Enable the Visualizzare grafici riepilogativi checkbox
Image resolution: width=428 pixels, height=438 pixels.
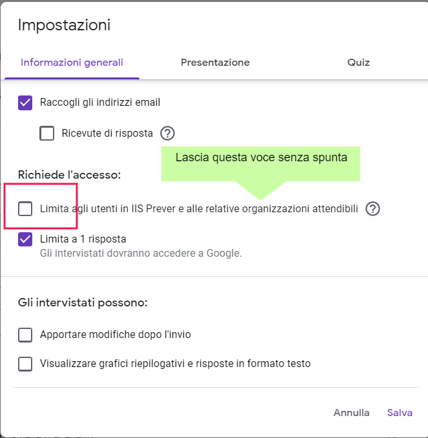[x=25, y=364]
